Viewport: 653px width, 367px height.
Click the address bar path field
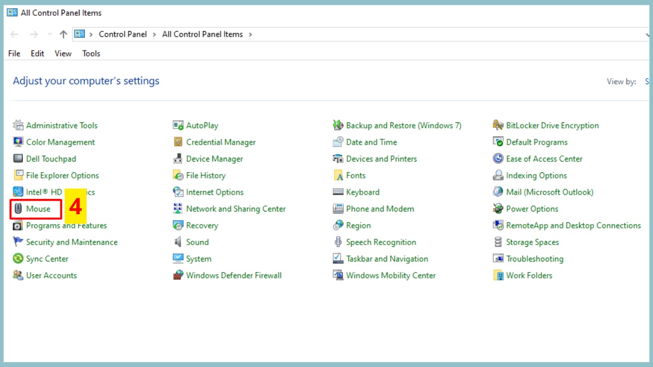(435, 34)
